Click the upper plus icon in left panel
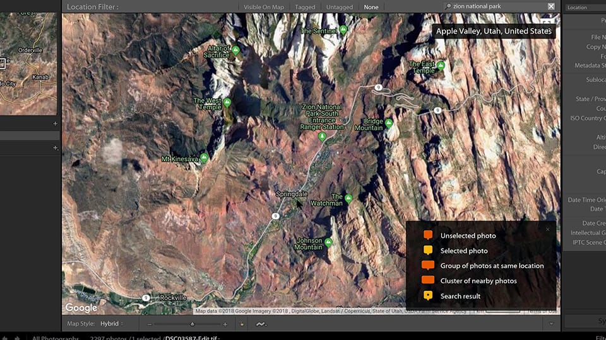 55,123
